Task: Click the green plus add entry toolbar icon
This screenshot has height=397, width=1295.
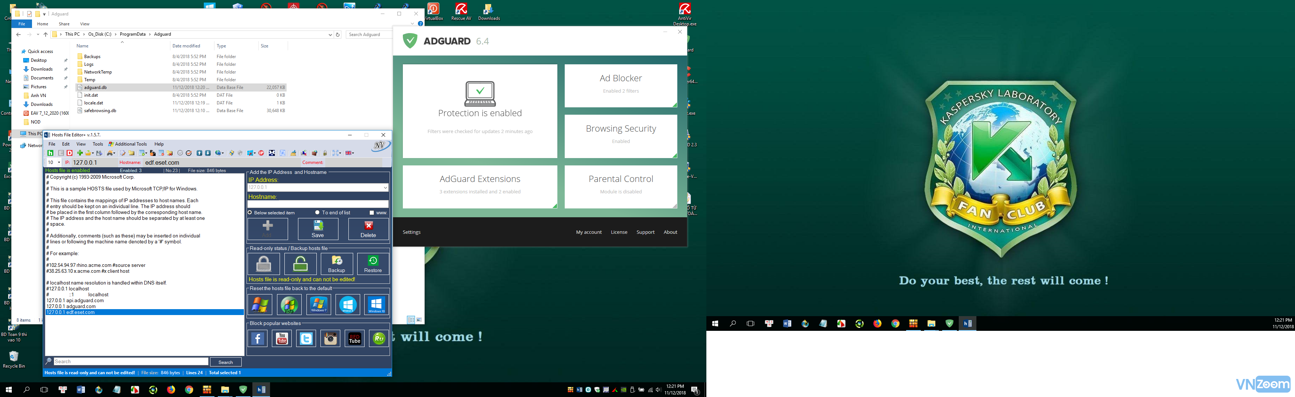Action: 80,153
